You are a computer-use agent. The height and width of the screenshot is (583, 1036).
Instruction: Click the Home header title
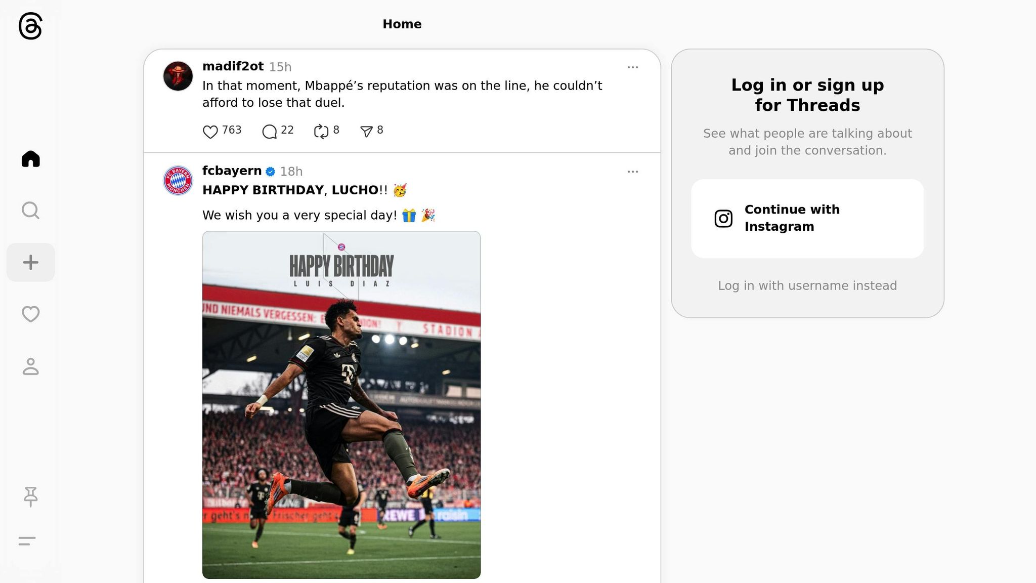coord(402,24)
